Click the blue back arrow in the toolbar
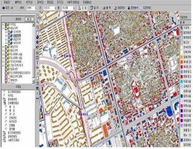Screen dimensions: 193x149 click(x=4, y=8)
